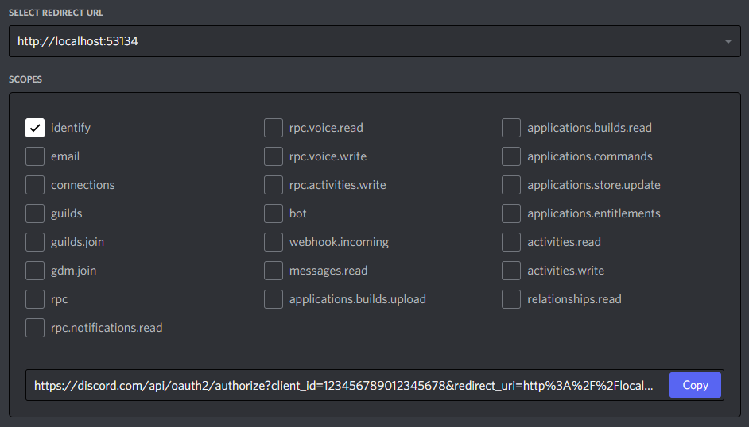The width and height of the screenshot is (749, 427).
Task: Tick the guilds scope checkbox
Action: 35,213
